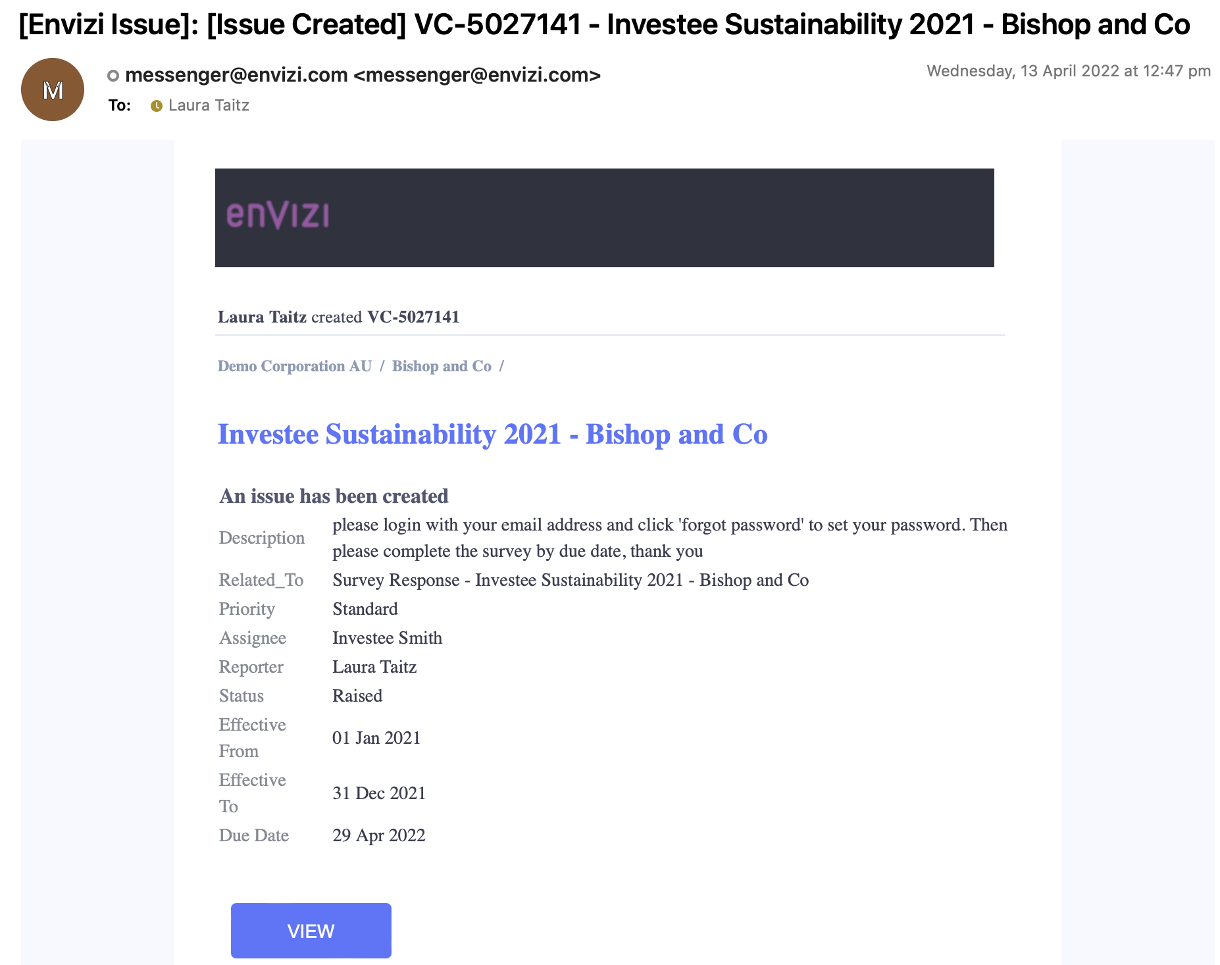Click the sender presence status circle
The height and width of the screenshot is (965, 1220).
tap(113, 76)
